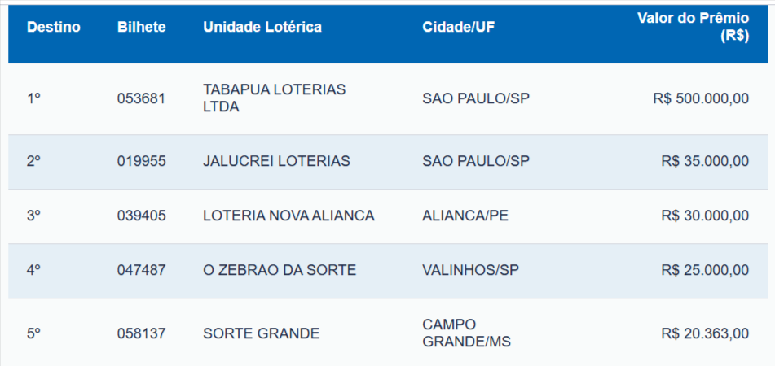775x366 pixels.
Task: Select O ZEBRAO DA SORTE entry
Action: 280,270
